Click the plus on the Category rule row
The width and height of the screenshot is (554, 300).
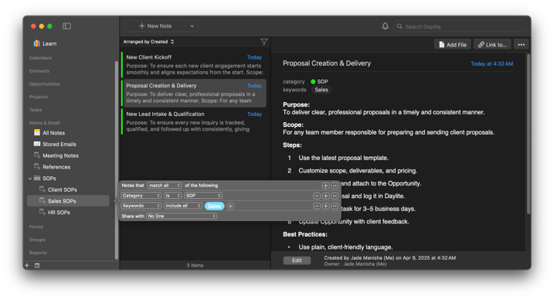326,196
